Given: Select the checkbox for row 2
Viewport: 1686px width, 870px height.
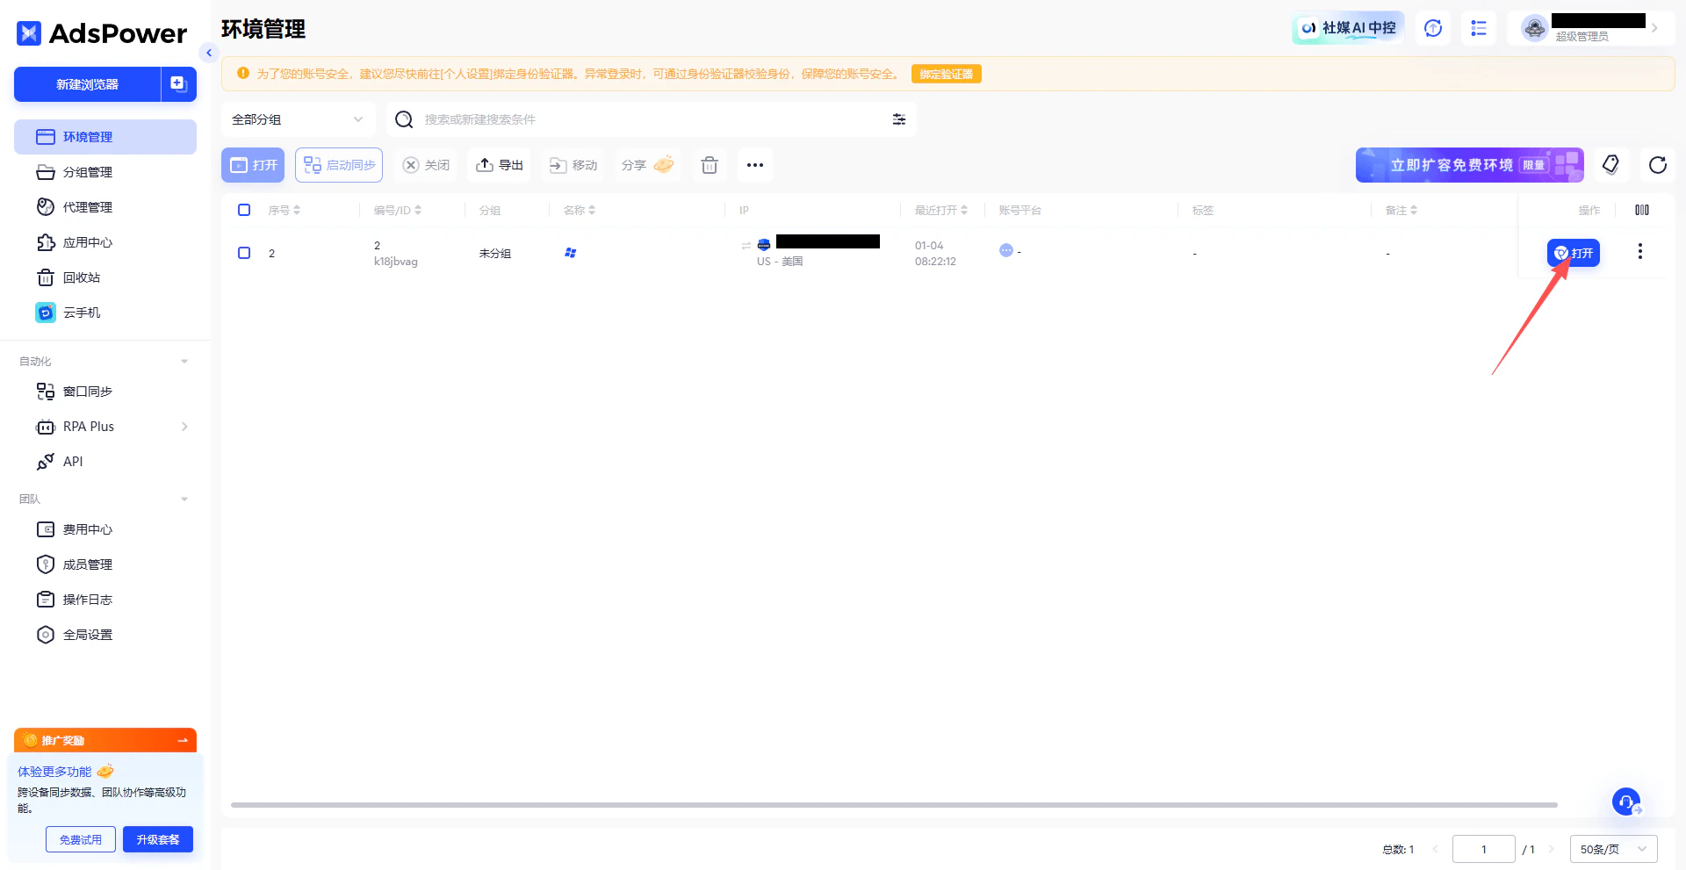Looking at the screenshot, I should [244, 253].
